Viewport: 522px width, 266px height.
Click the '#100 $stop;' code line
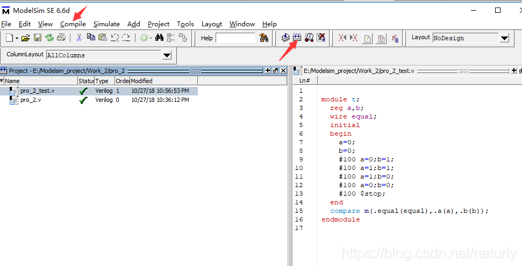(362, 194)
